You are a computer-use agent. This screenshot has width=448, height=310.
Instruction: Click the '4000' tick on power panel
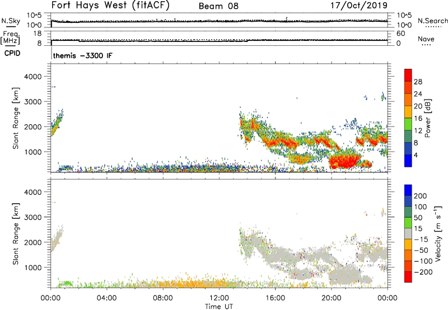33,77
